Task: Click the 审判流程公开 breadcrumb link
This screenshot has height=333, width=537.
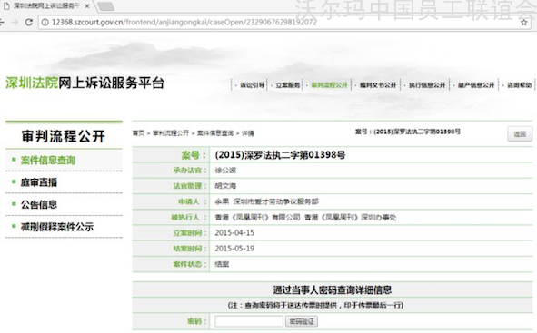Action: (x=171, y=133)
